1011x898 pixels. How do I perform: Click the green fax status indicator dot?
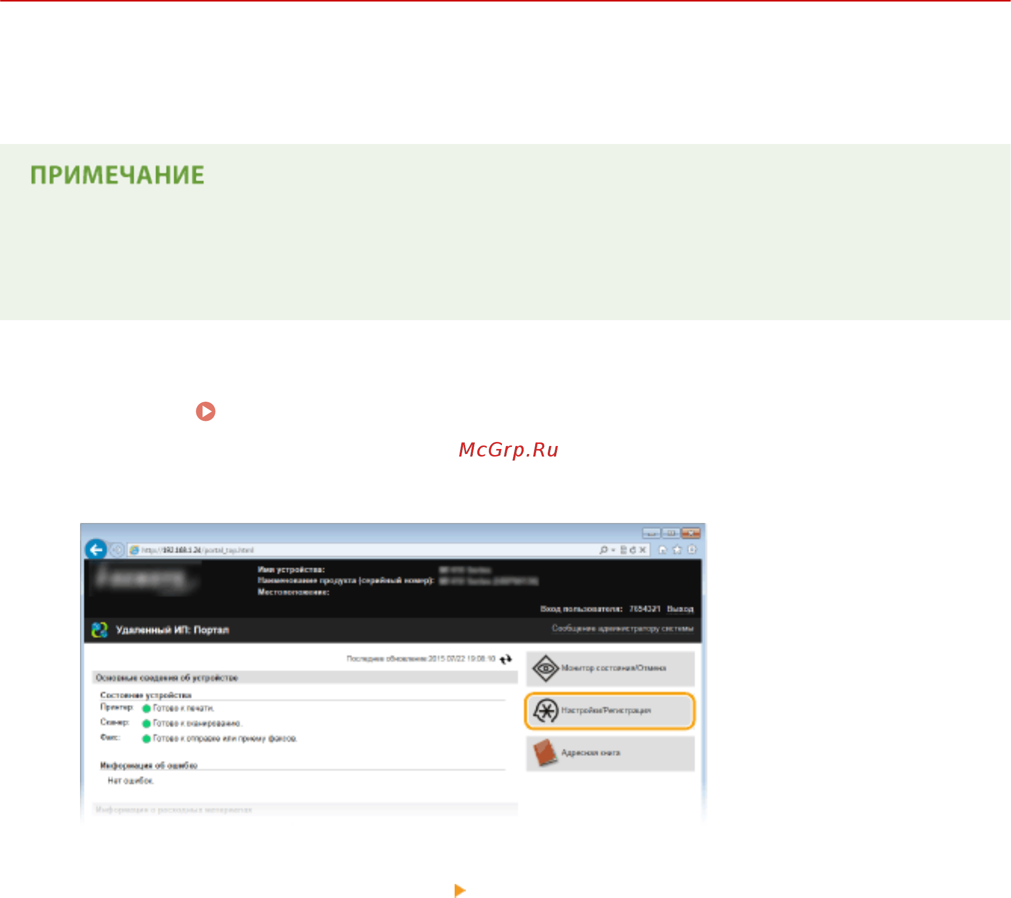(x=147, y=739)
